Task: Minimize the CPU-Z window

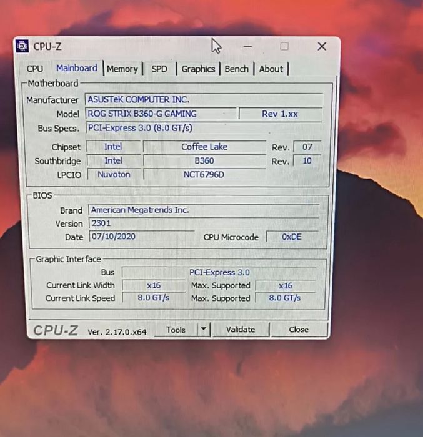Action: click(x=247, y=46)
